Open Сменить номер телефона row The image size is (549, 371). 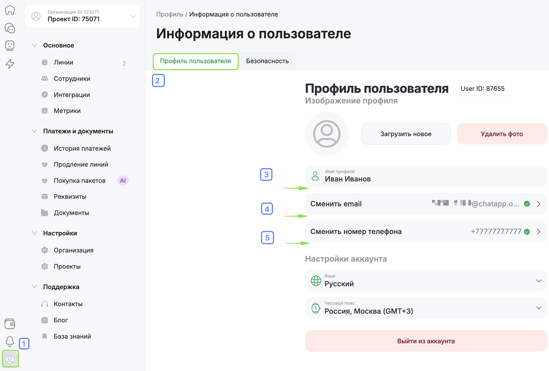coord(426,231)
